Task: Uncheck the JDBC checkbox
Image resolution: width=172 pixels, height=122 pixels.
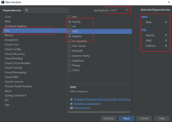Action: pos(70,31)
